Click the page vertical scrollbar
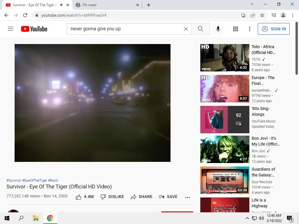Screen dimensions: 299x224 pyautogui.click(x=297, y=49)
